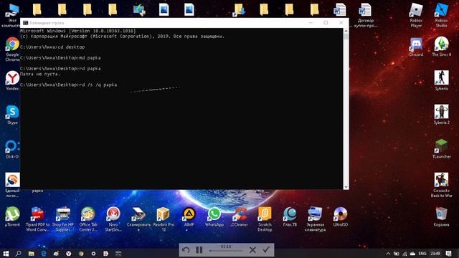Viewport: 459px width, 258px height.
Task: Open the Этот компьютер desktop icon
Action: click(x=11, y=15)
